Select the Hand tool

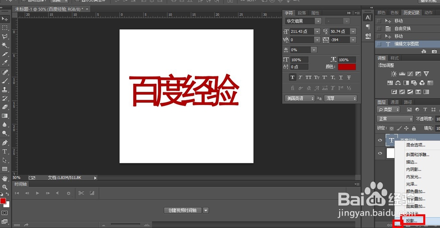[x=5, y=178]
